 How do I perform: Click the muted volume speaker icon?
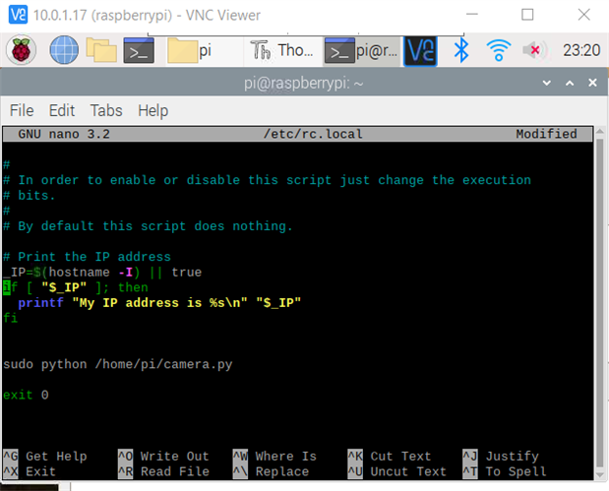(x=535, y=50)
